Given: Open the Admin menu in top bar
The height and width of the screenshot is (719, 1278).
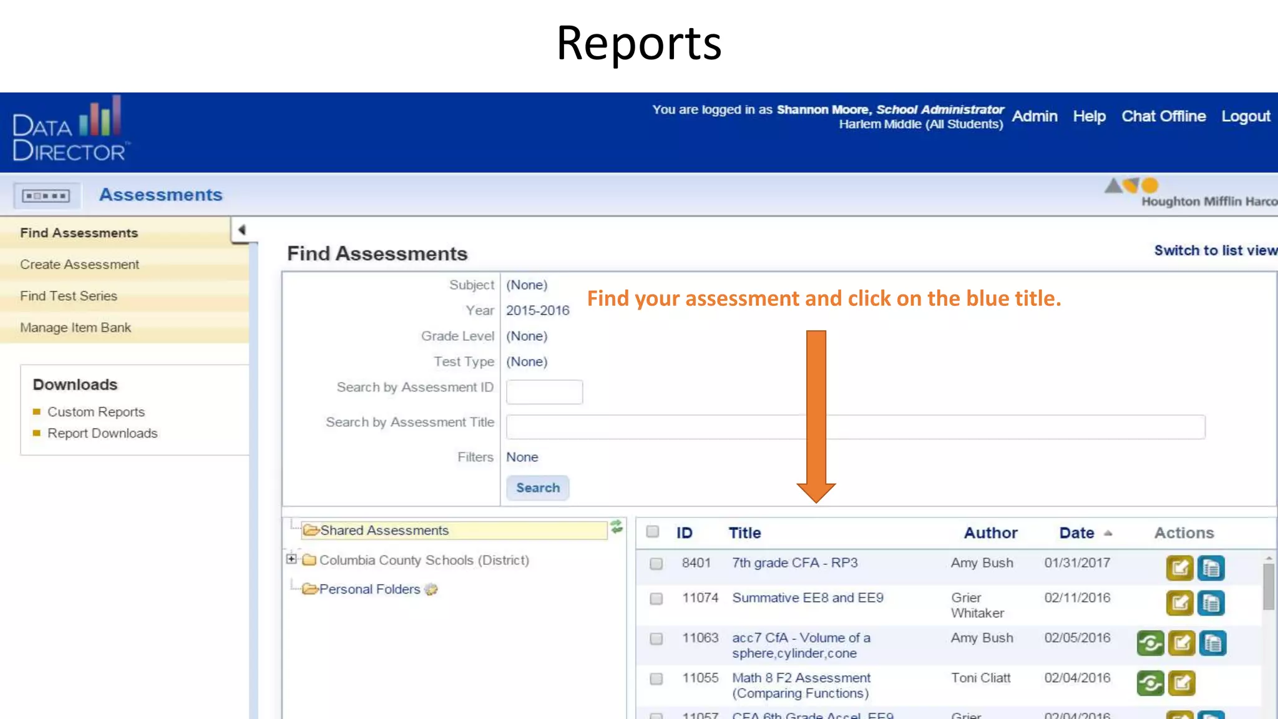Looking at the screenshot, I should click(1035, 117).
